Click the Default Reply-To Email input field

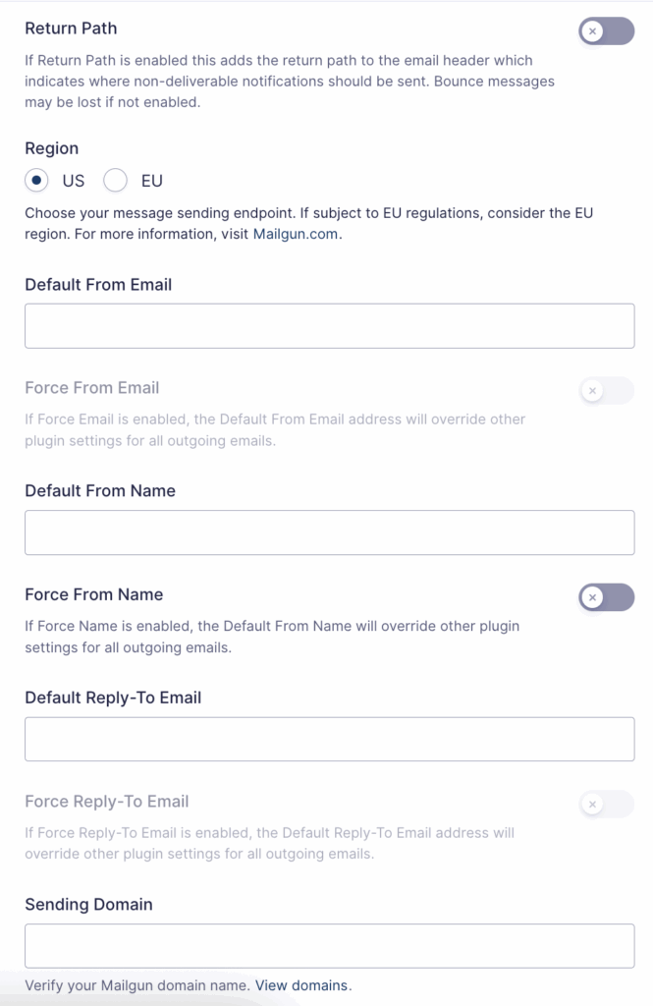tap(329, 738)
